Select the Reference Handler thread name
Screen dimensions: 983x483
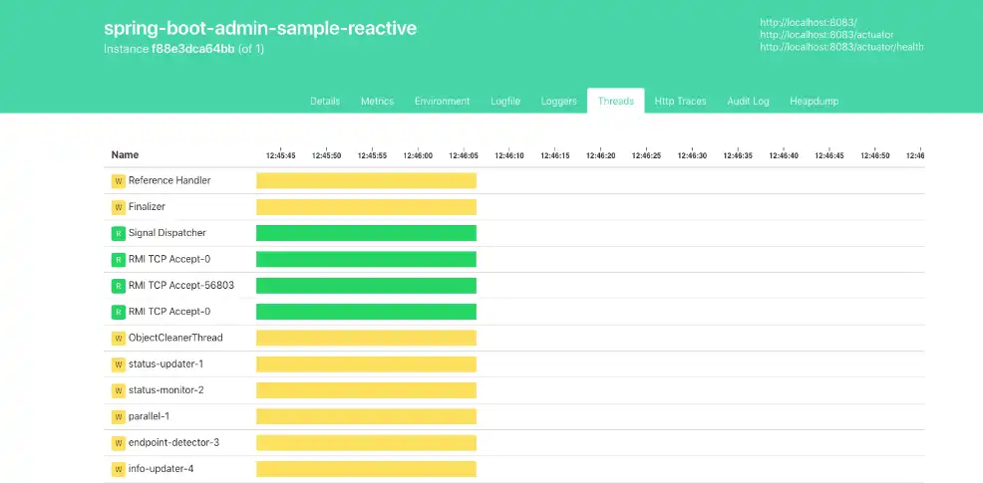tap(169, 180)
